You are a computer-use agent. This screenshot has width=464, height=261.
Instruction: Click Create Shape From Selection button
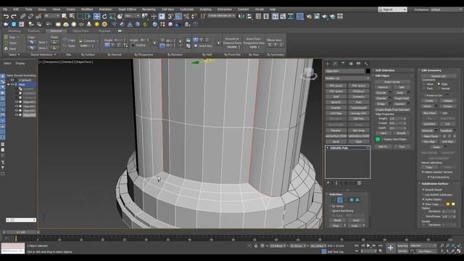click(x=392, y=109)
